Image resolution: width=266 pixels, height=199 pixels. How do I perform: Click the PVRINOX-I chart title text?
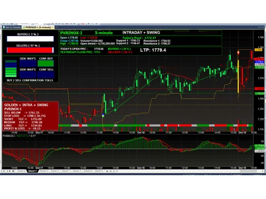coord(71,33)
